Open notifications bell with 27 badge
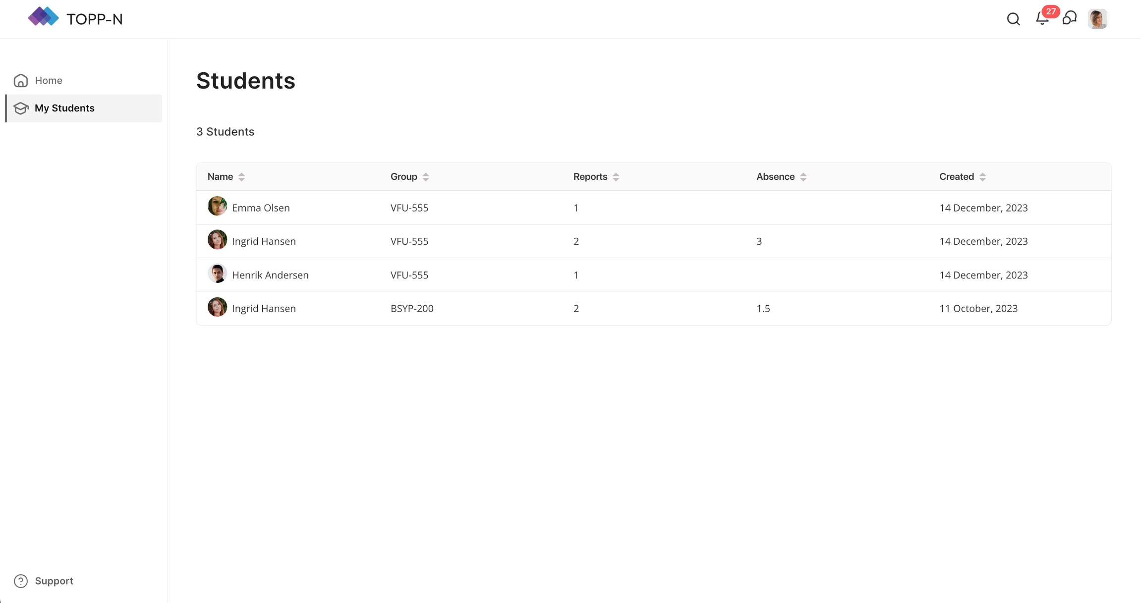 click(1042, 19)
